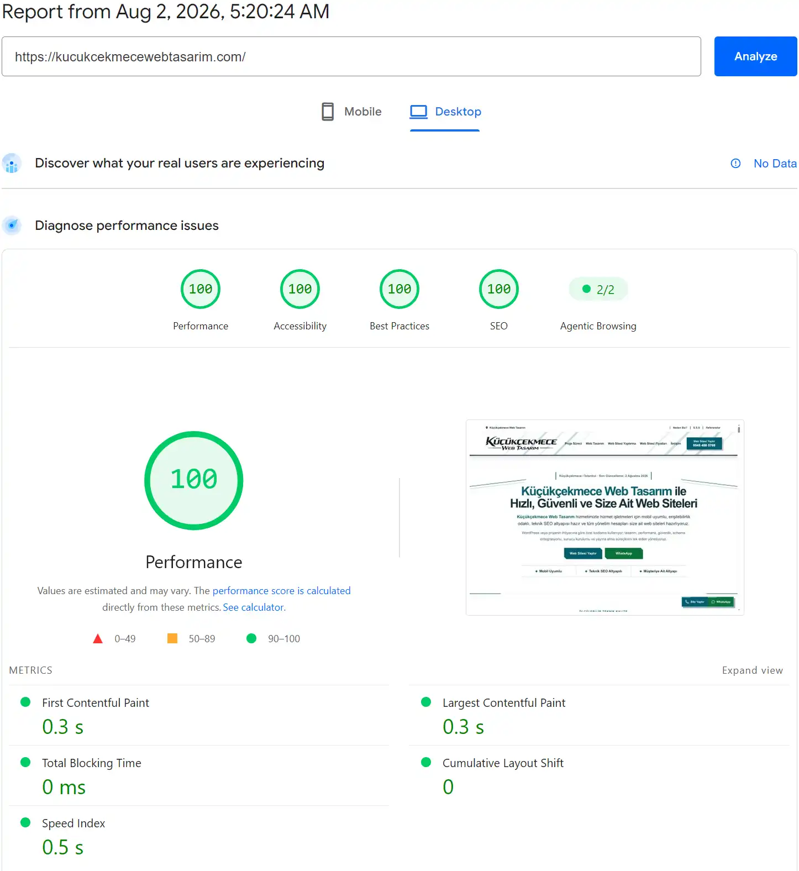
Task: Click the mobile phone icon
Action: point(328,112)
